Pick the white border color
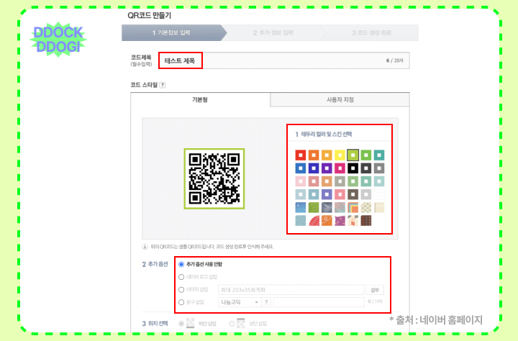518x341 pixels. 379,194
